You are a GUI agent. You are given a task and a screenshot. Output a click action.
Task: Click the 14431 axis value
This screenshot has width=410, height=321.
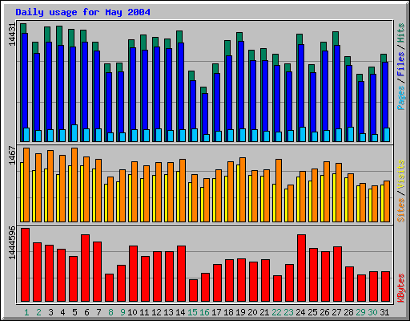(x=12, y=35)
